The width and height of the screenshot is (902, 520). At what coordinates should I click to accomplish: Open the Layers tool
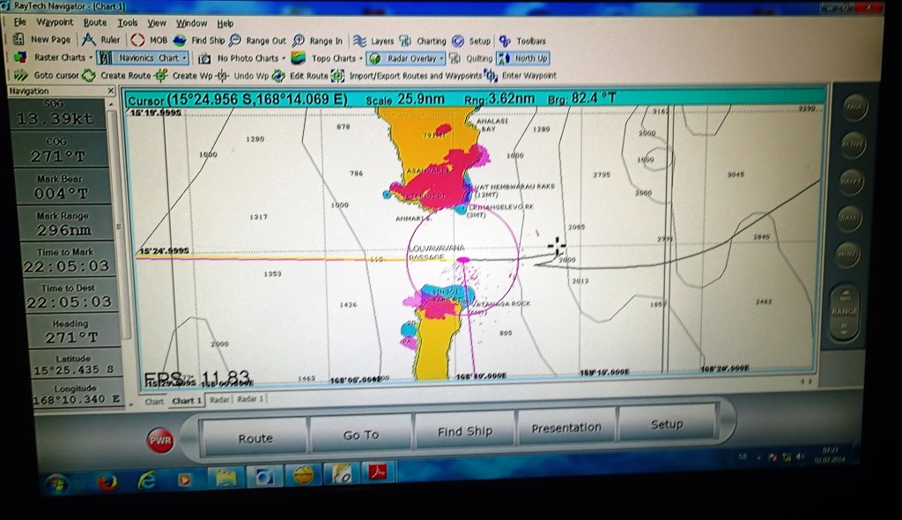pyautogui.click(x=359, y=41)
